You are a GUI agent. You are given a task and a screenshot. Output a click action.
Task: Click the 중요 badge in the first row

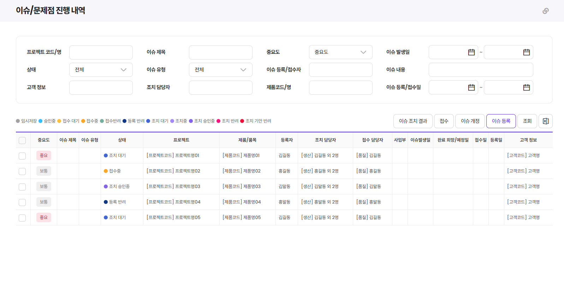[x=44, y=155]
